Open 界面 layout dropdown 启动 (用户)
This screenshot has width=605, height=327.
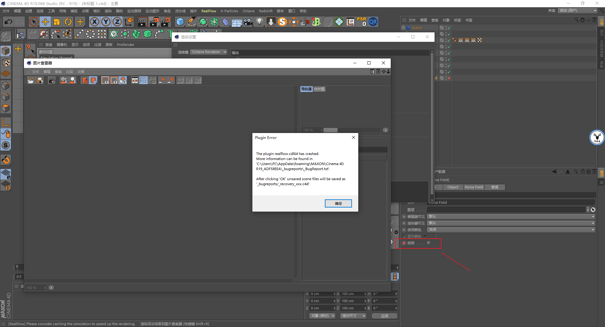[578, 11]
